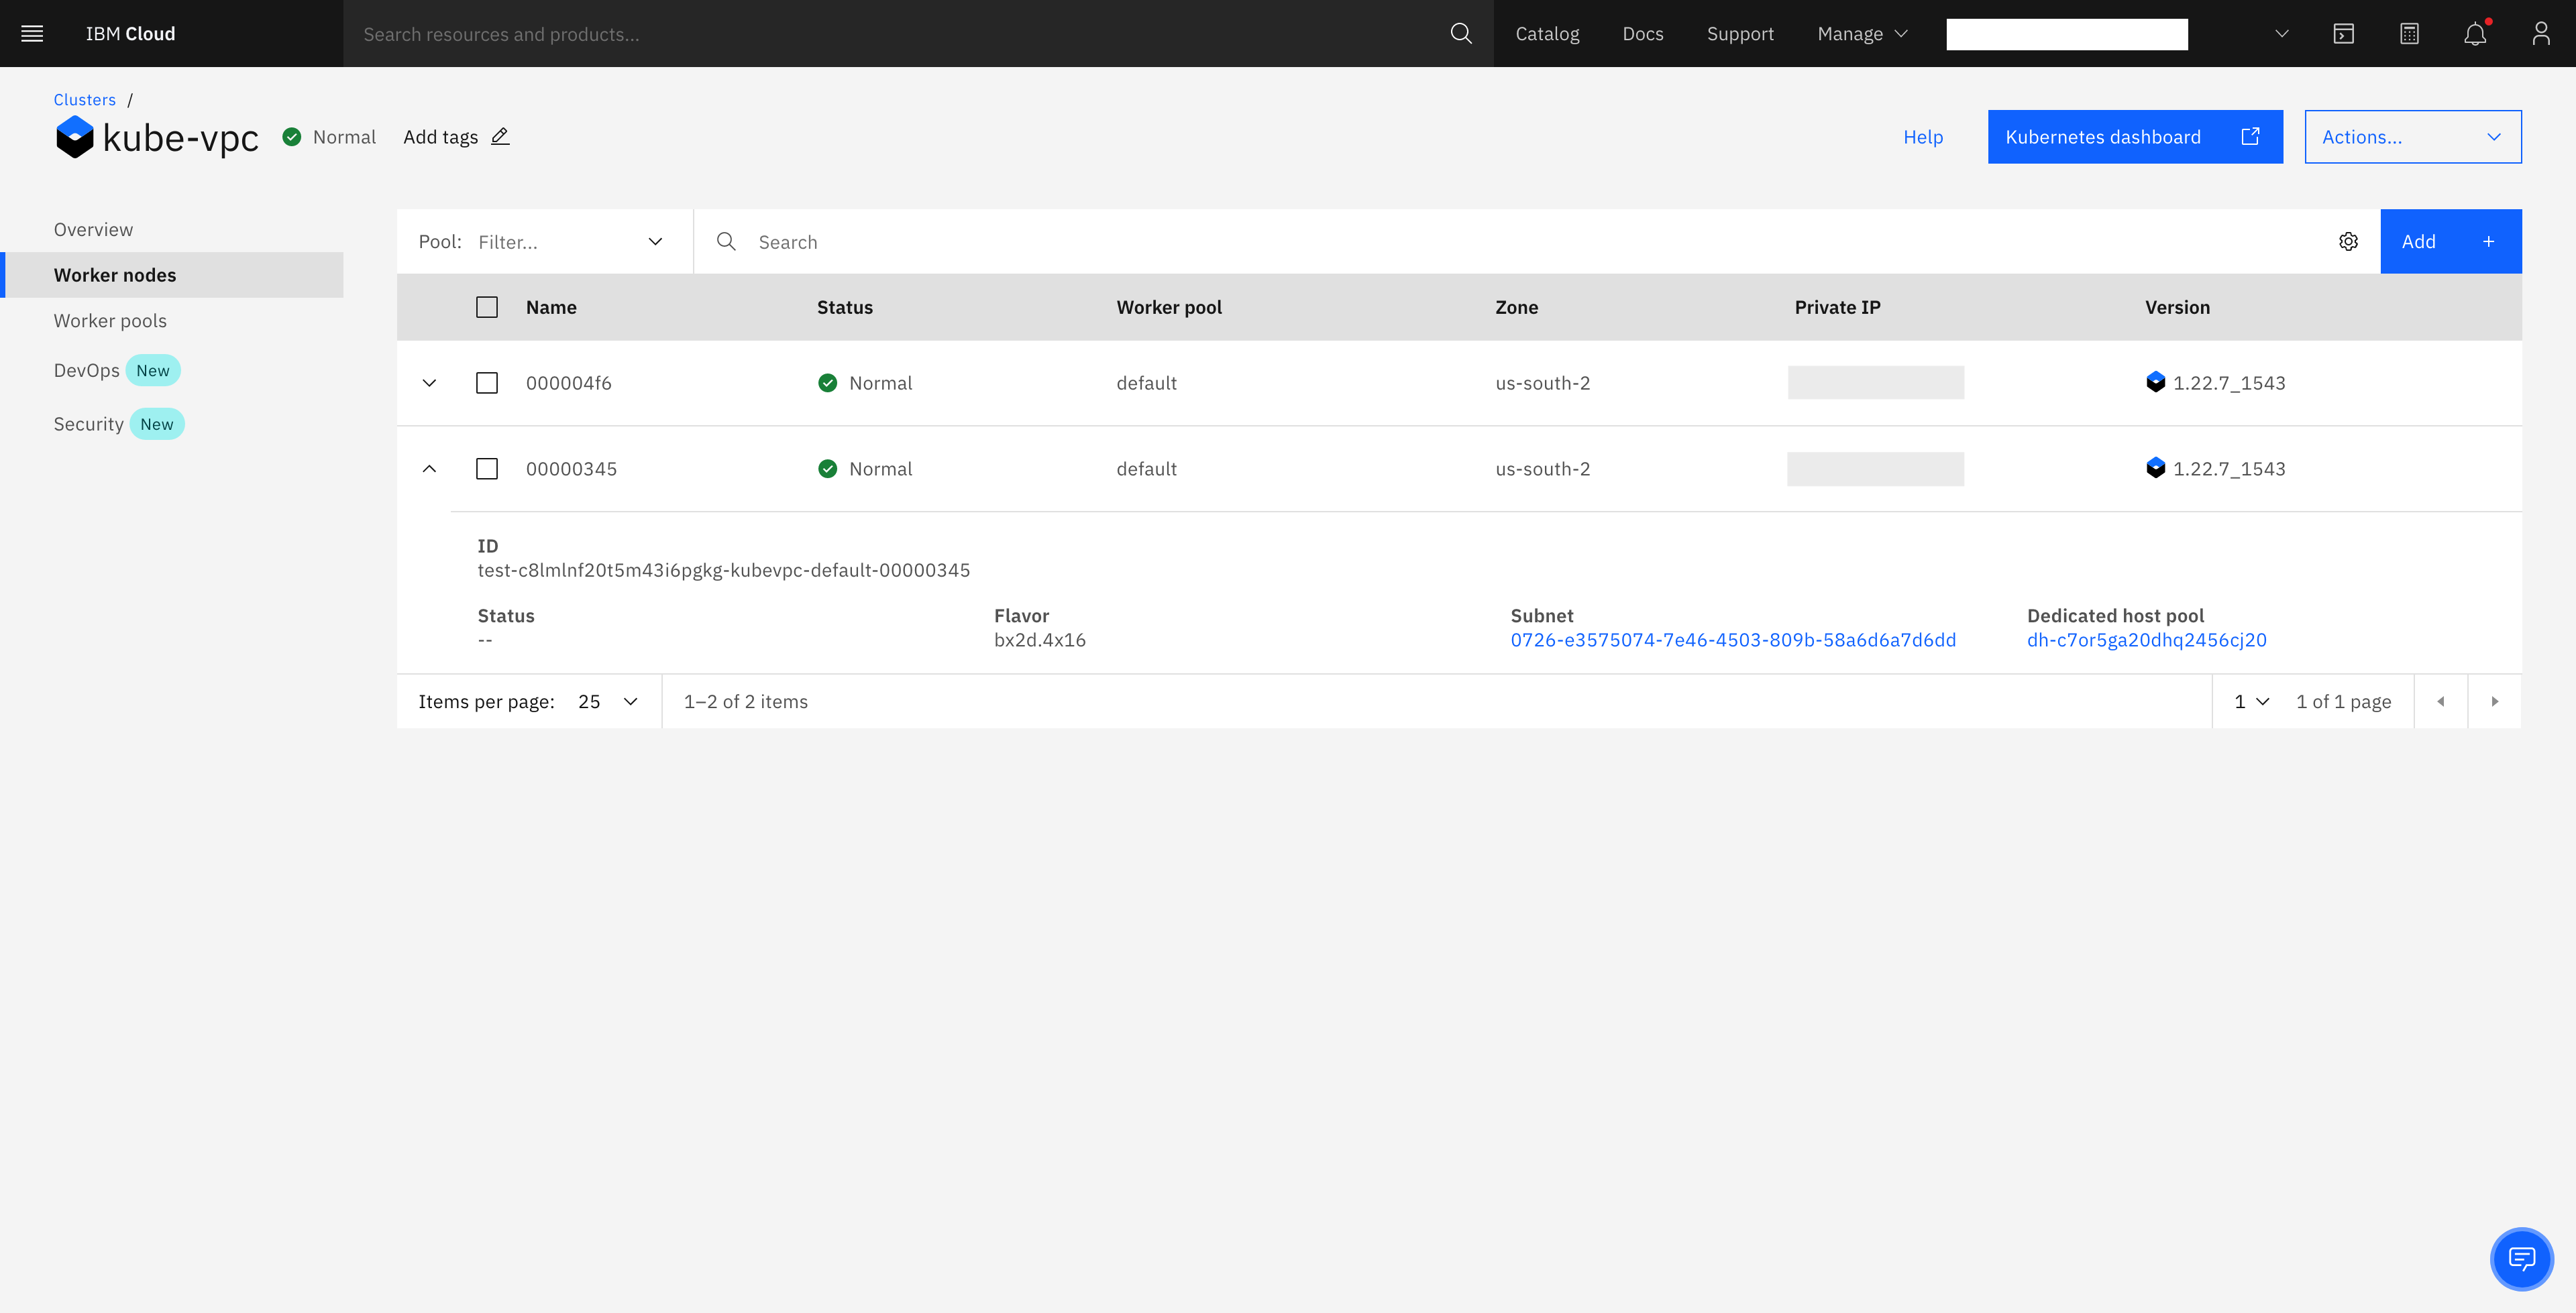The width and height of the screenshot is (2576, 1313).
Task: Follow the Clusters breadcrumb link
Action: pyautogui.click(x=85, y=99)
